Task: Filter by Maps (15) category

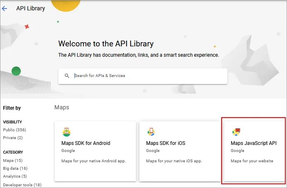Action: [x=13, y=160]
